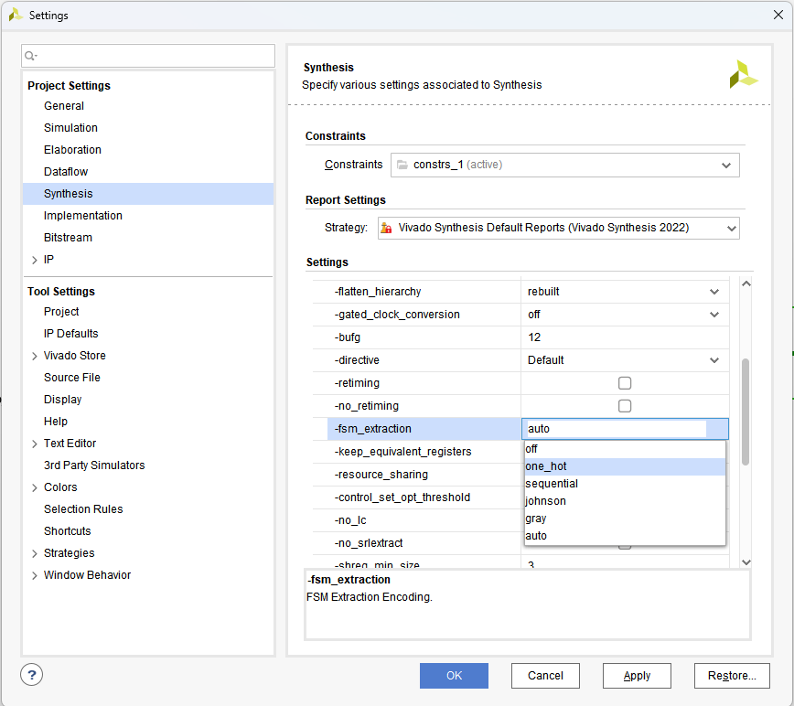The width and height of the screenshot is (794, 706).
Task: Expand the Strategies node
Action: [35, 553]
